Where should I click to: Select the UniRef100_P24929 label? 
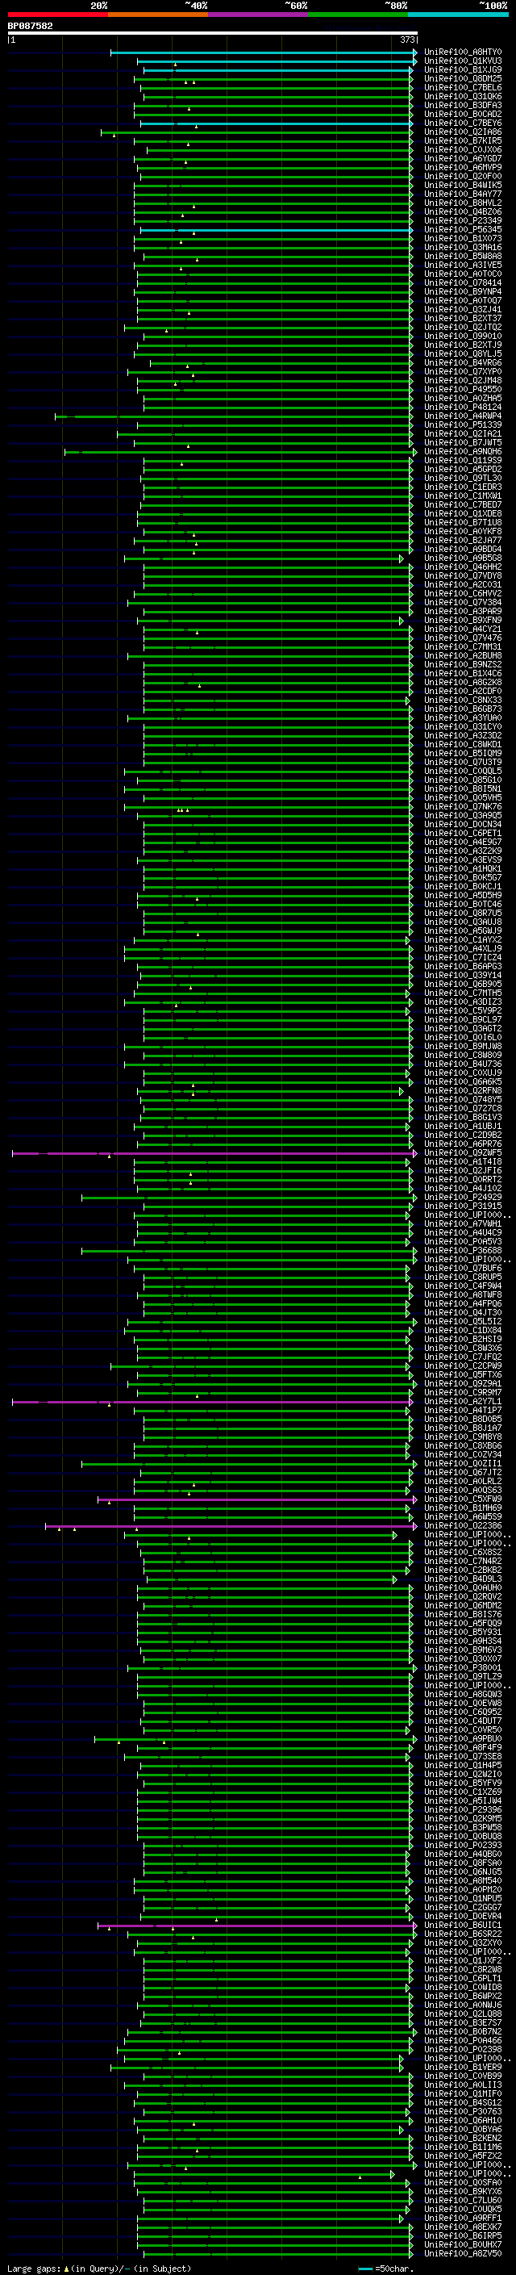(x=463, y=1198)
